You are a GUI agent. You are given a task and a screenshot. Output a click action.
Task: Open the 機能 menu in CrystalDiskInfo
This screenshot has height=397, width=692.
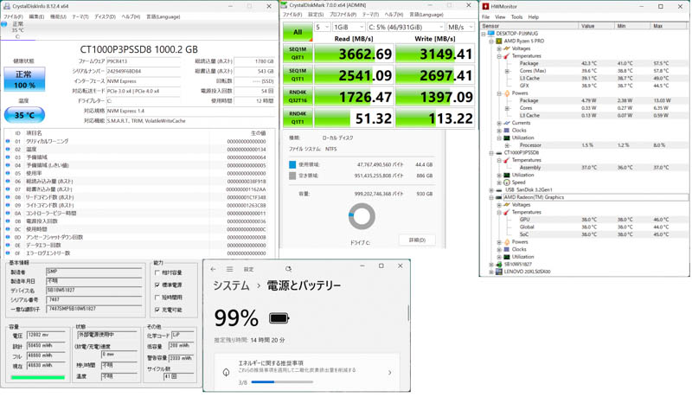pyautogui.click(x=58, y=16)
